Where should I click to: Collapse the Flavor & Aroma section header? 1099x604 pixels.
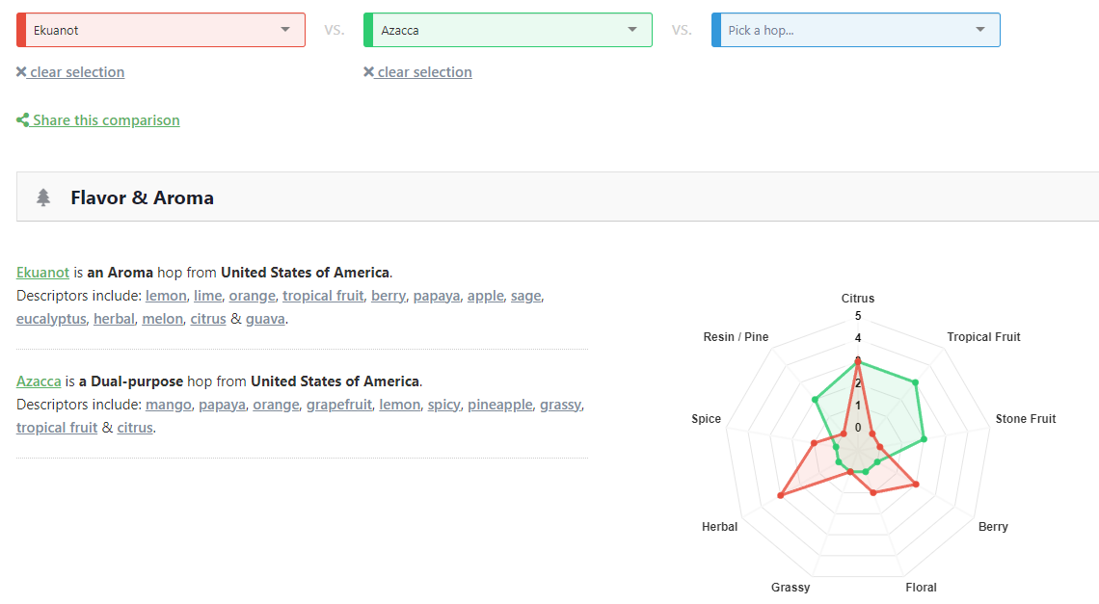pos(557,197)
